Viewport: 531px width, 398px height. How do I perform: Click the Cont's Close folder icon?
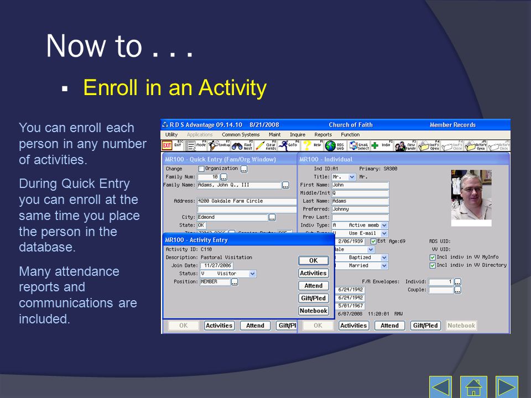447,146
